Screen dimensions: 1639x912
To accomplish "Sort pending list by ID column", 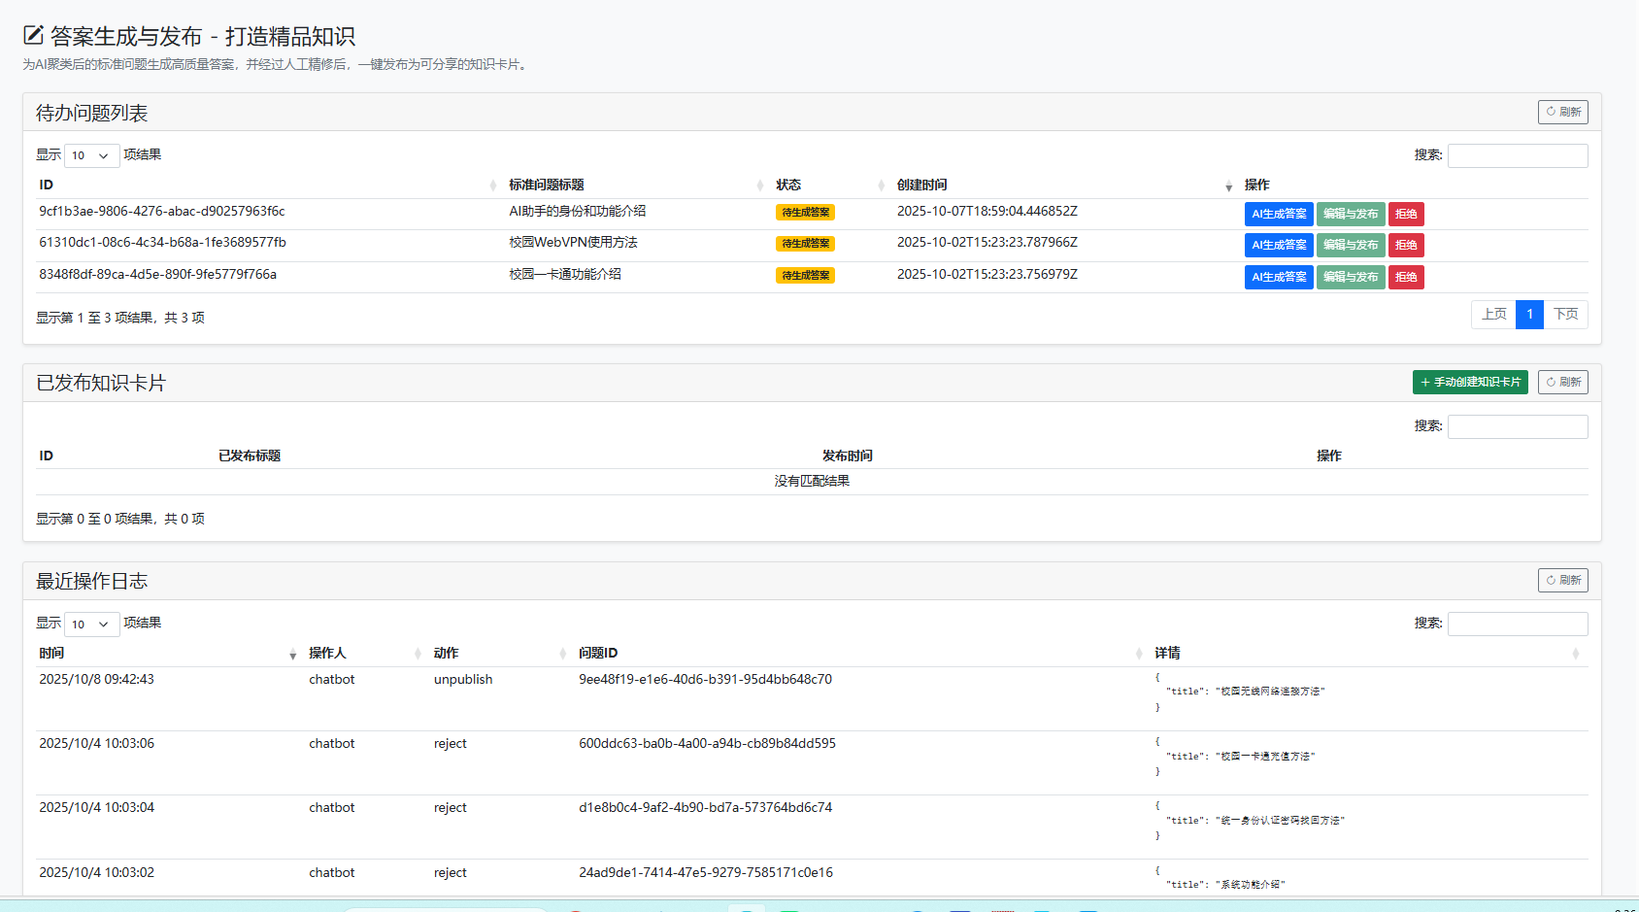I will tap(267, 185).
